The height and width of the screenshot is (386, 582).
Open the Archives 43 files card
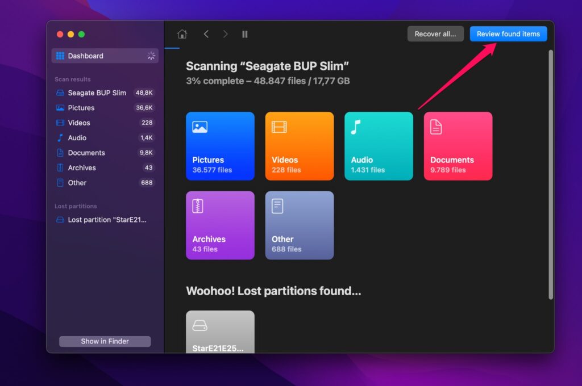[220, 225]
